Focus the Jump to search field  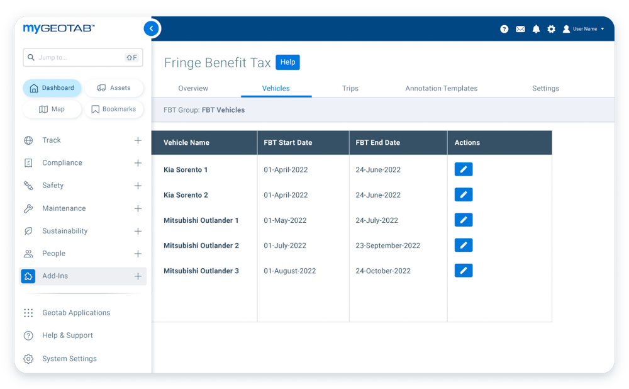pos(83,57)
